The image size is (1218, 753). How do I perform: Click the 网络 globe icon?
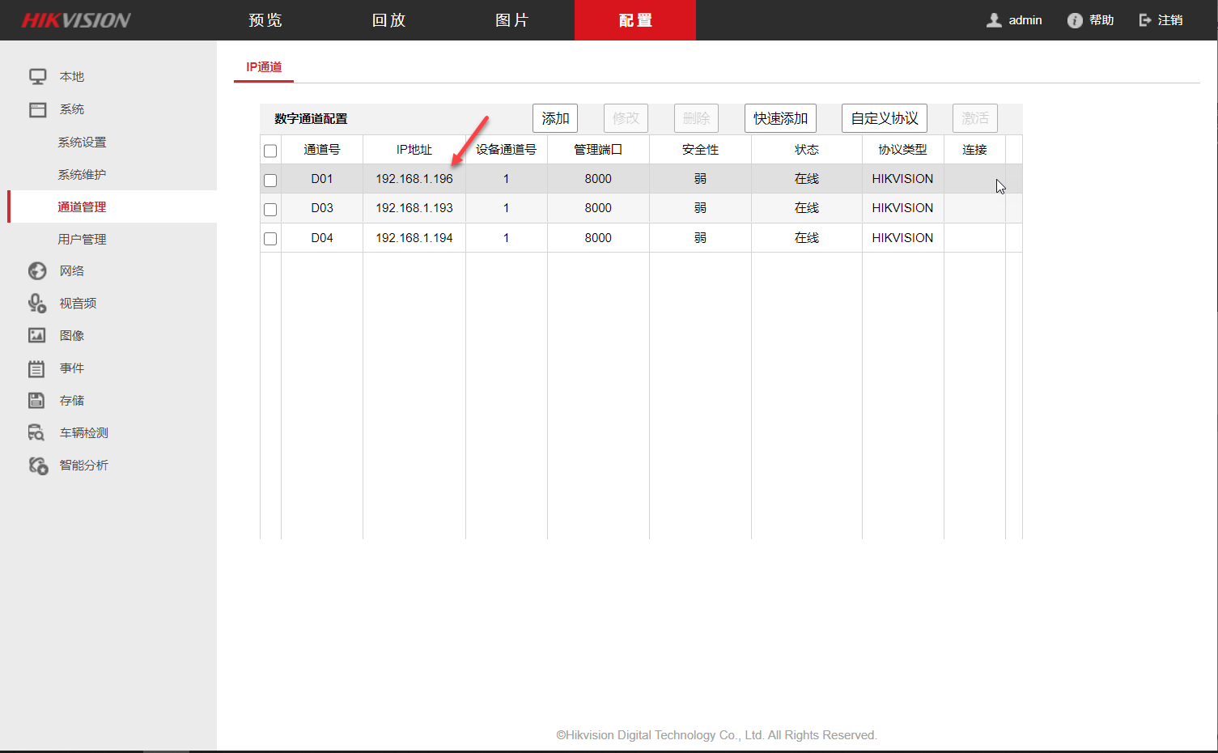coord(37,270)
